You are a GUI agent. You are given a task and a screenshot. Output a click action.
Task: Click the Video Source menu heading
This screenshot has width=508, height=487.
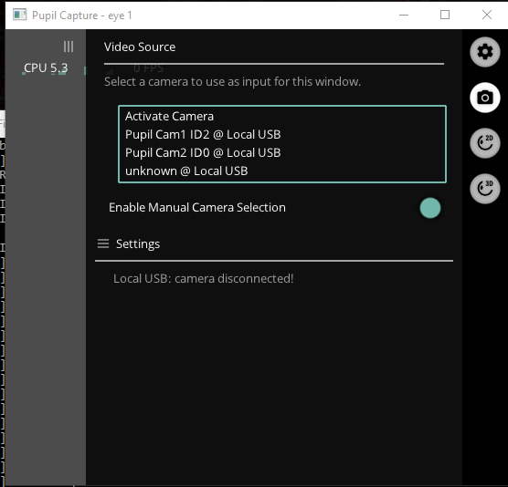[140, 47]
